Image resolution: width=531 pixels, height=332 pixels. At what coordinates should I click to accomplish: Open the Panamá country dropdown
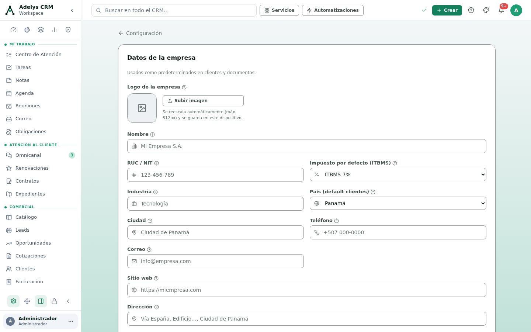tap(398, 203)
